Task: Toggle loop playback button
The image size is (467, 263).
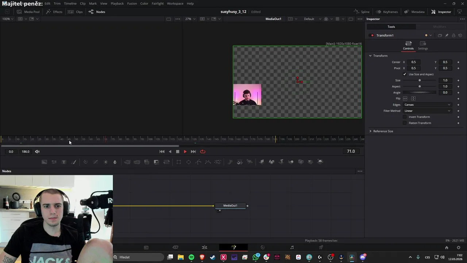Action: (203, 152)
